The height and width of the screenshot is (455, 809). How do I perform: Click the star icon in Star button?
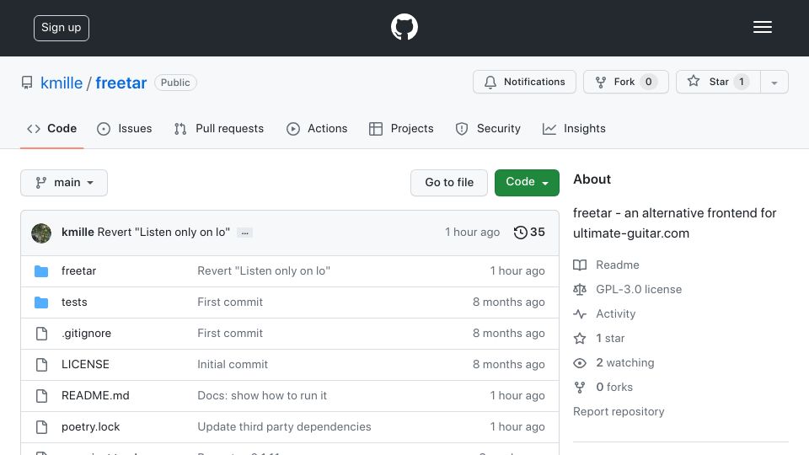pos(694,81)
